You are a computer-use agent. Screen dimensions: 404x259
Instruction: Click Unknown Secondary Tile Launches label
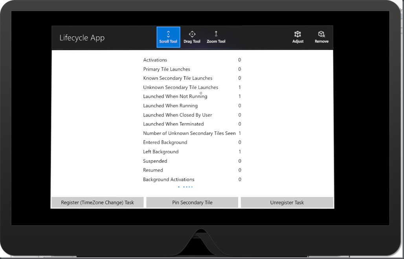coord(181,88)
